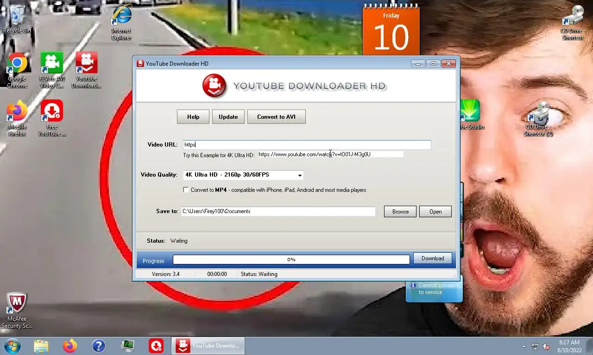Viewport: 593px width, 355px height.
Task: Minimize the YouTube Downloader HD window
Action: [418, 64]
